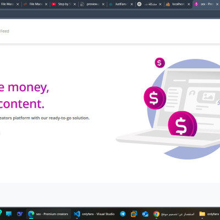Click the large dollar coin on the laptop
Image resolution: width=220 pixels, height=220 pixels.
(183, 124)
